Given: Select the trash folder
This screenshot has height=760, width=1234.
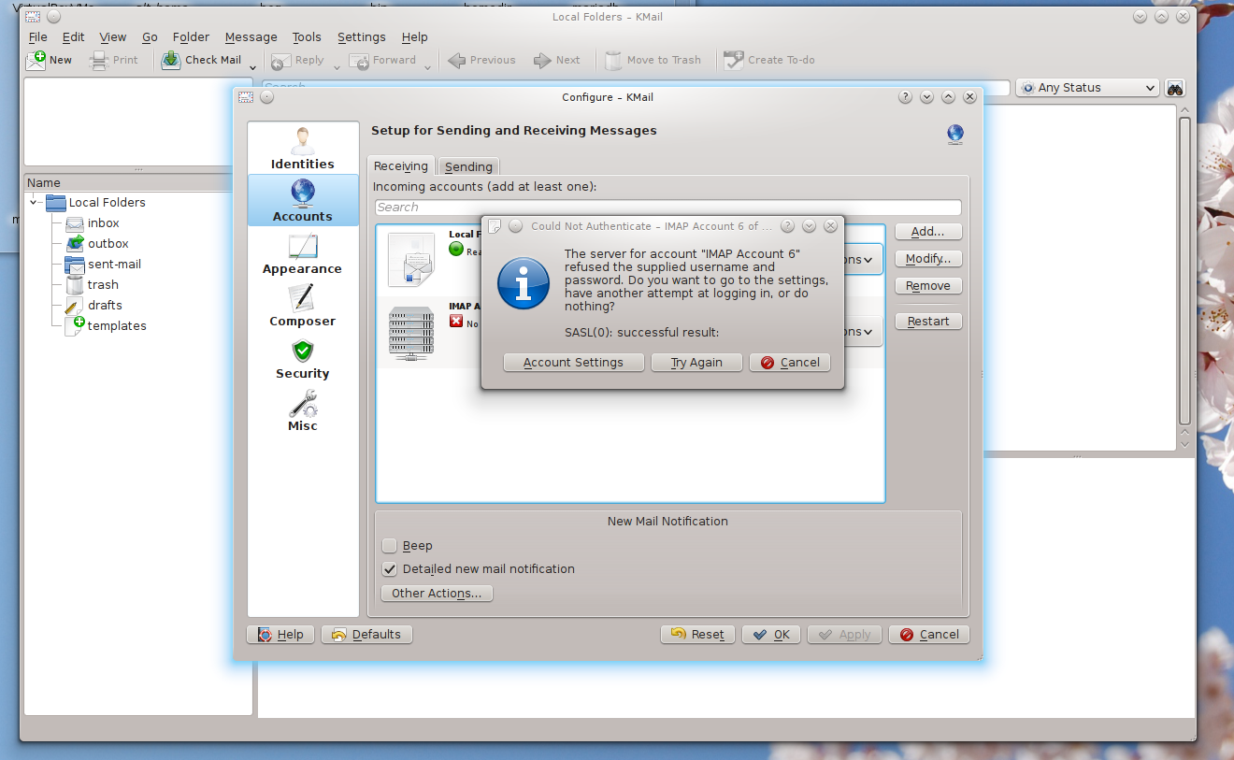Looking at the screenshot, I should 103,284.
